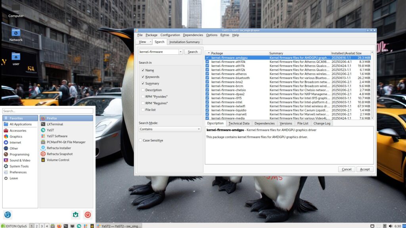Open the Search Mode Contains dropdown

tap(170, 129)
